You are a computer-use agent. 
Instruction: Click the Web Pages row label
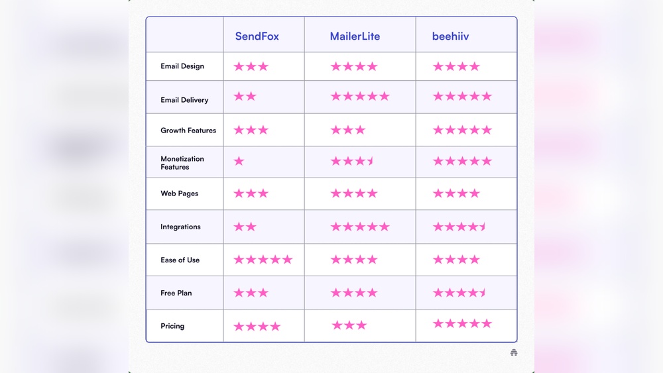click(180, 193)
